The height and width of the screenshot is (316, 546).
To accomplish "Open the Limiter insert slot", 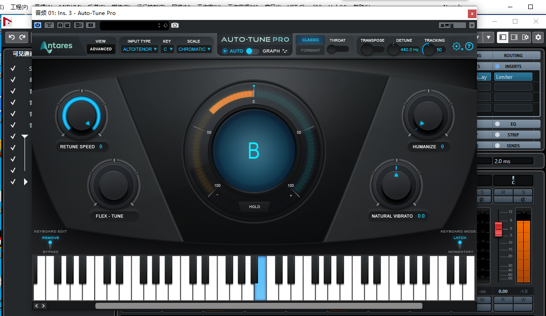I will tap(513, 77).
